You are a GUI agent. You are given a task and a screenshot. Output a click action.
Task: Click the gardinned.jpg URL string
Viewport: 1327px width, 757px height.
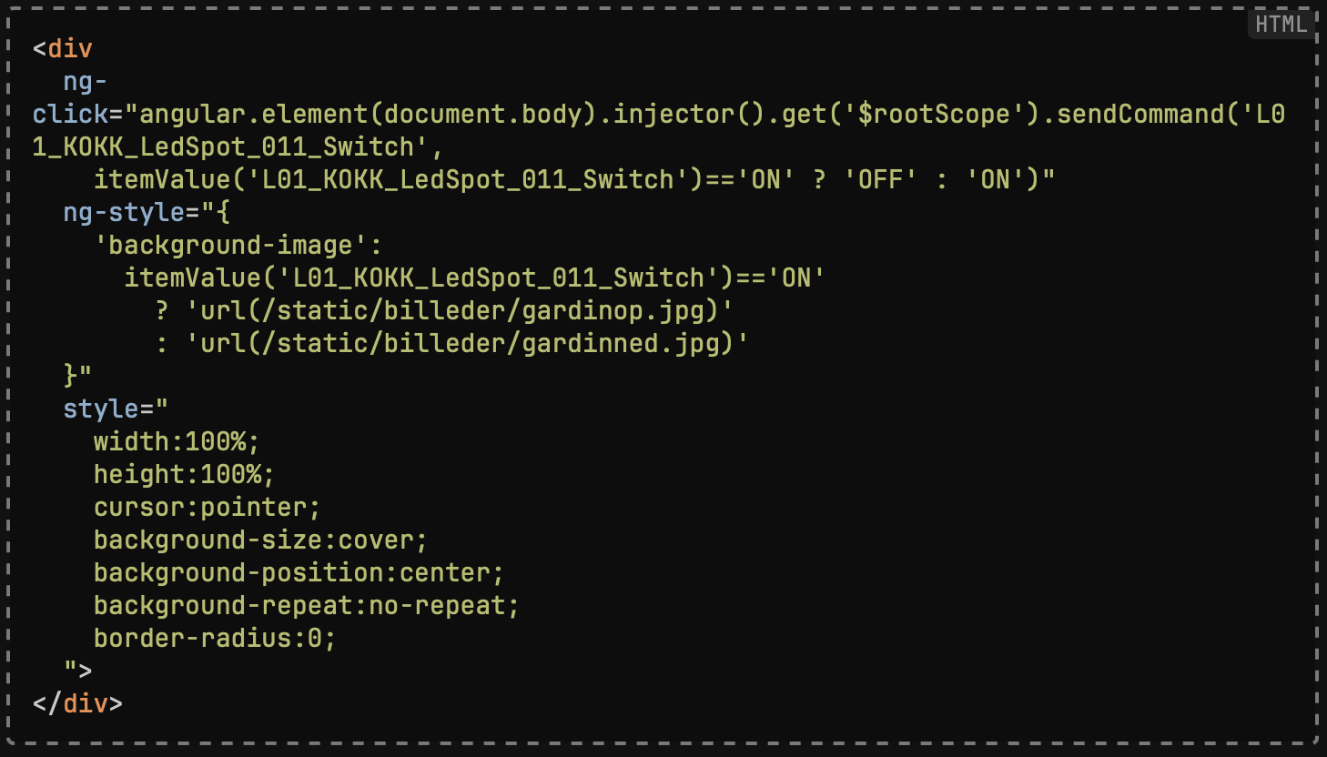467,344
